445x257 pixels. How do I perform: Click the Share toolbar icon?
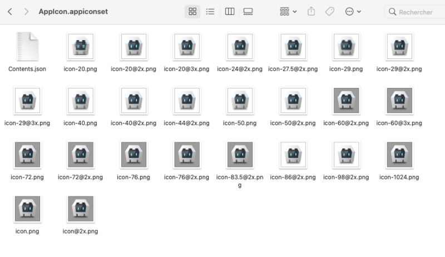tap(311, 12)
